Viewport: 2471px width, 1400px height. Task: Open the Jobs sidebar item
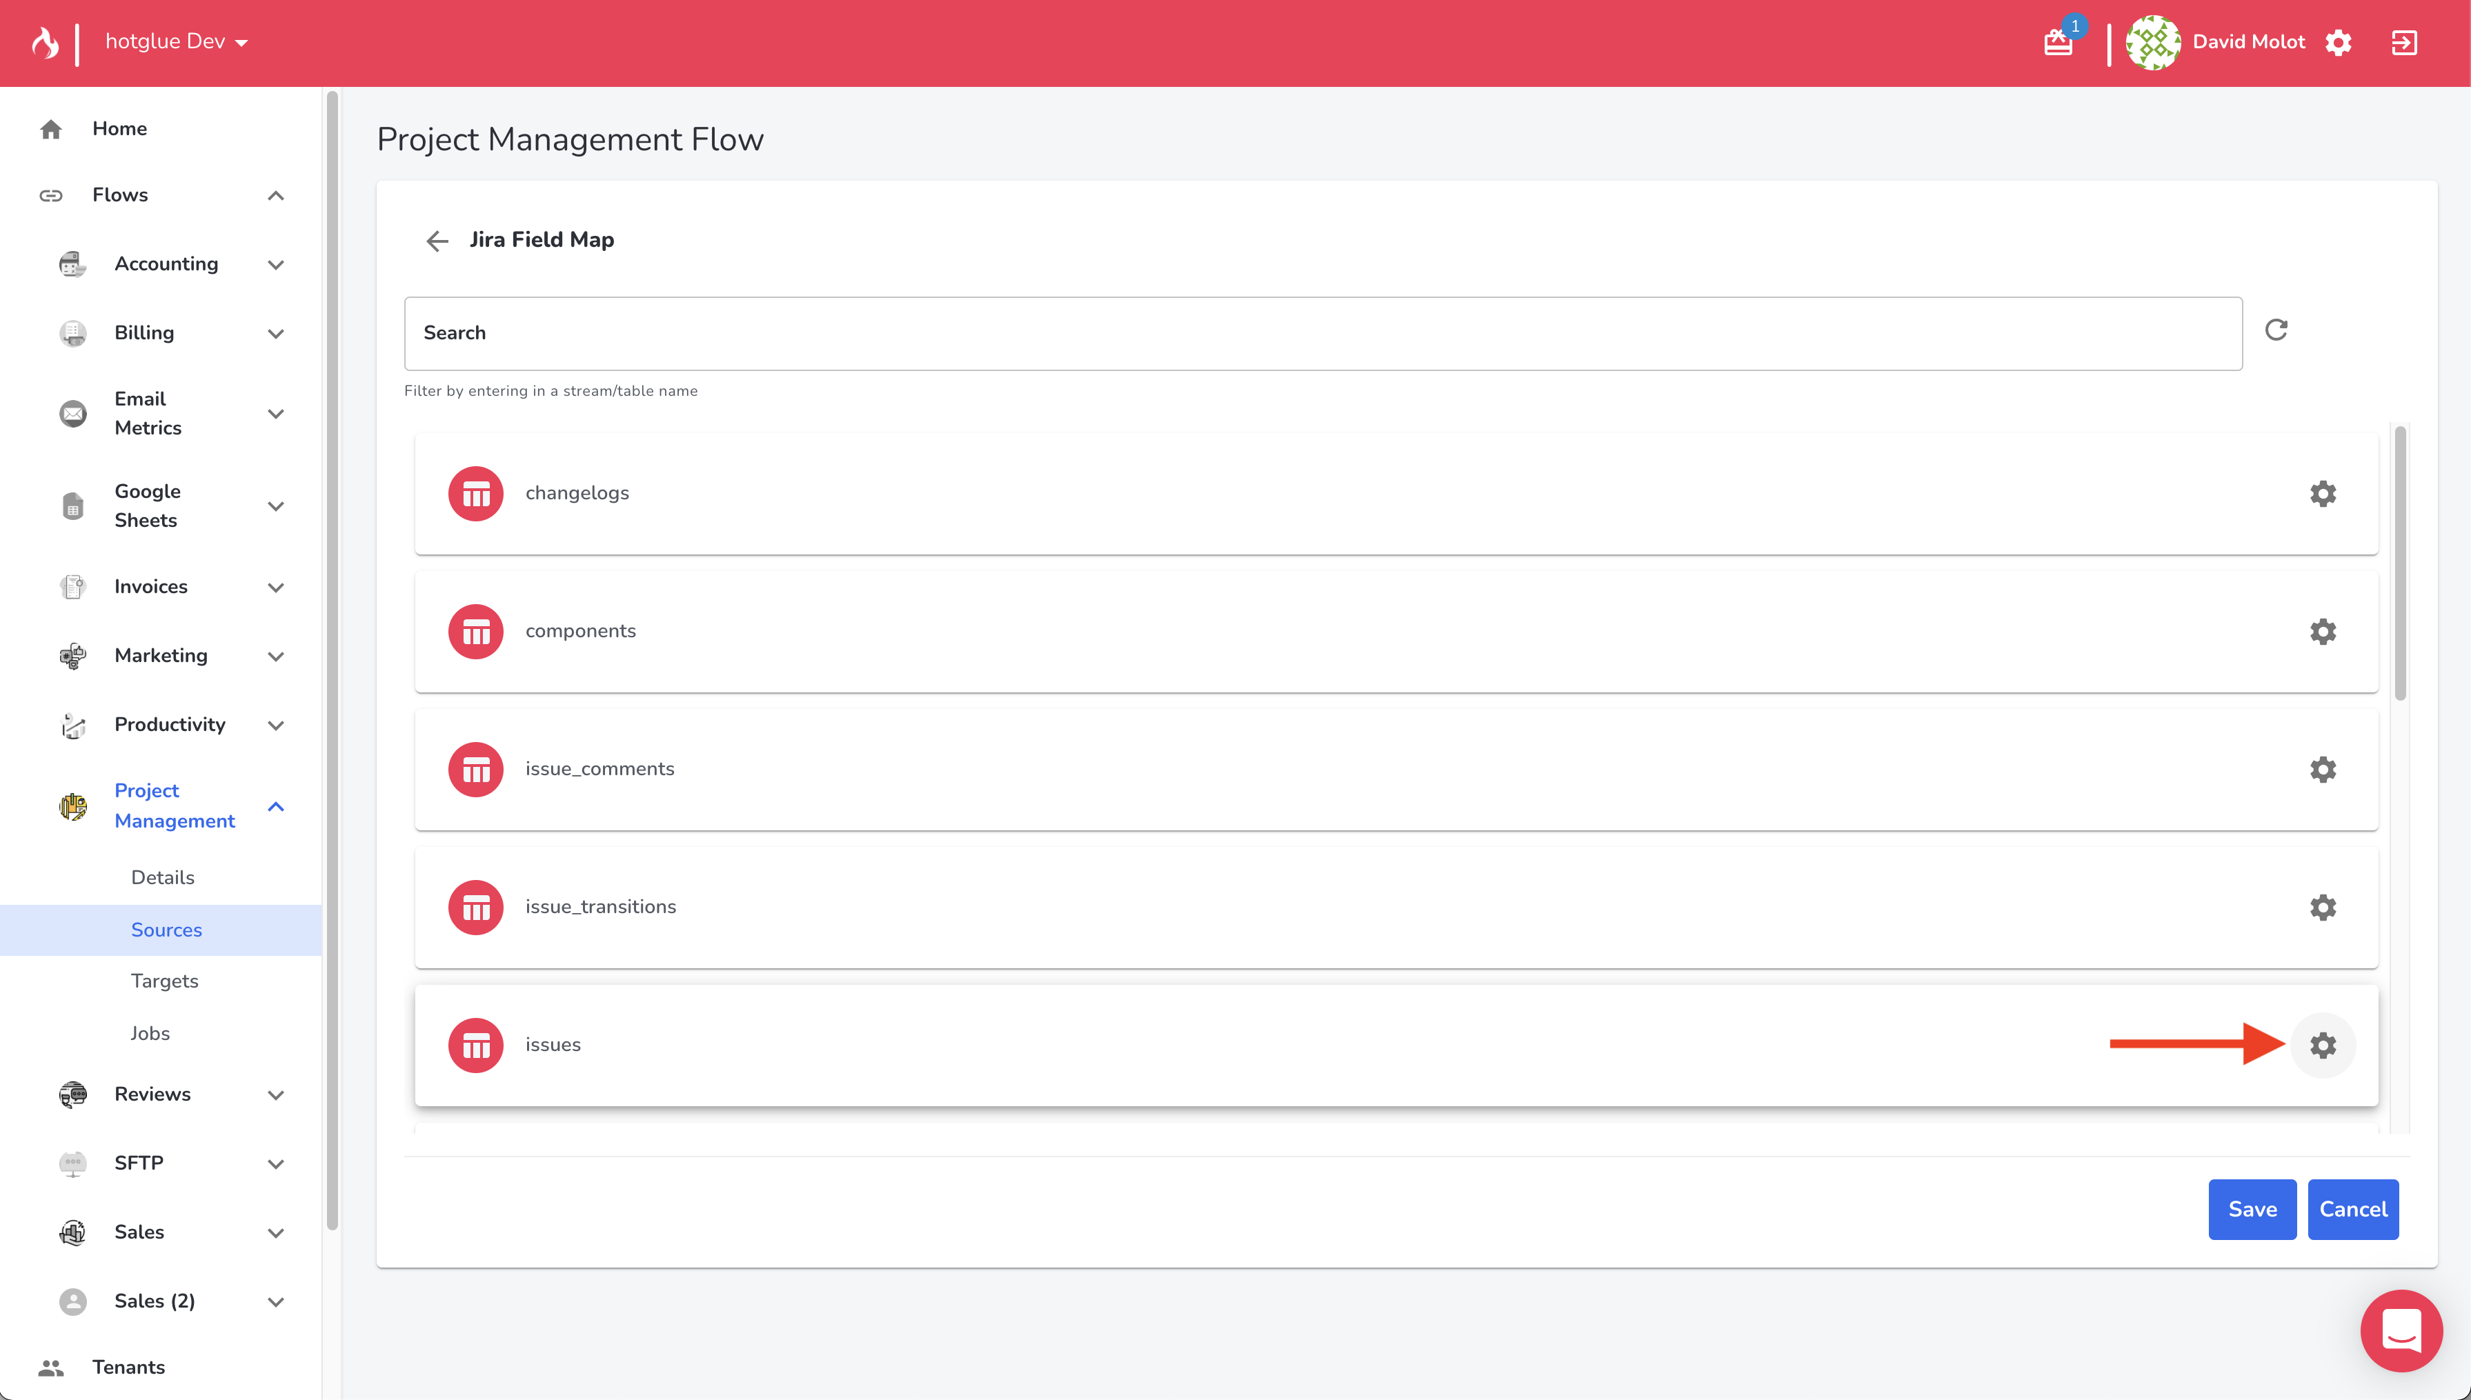click(x=150, y=1032)
